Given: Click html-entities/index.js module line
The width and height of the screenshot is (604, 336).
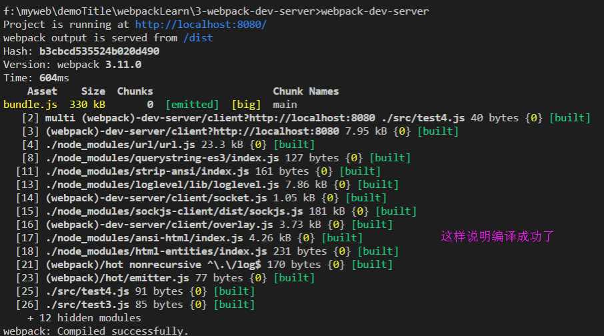Looking at the screenshot, I should coord(207,251).
